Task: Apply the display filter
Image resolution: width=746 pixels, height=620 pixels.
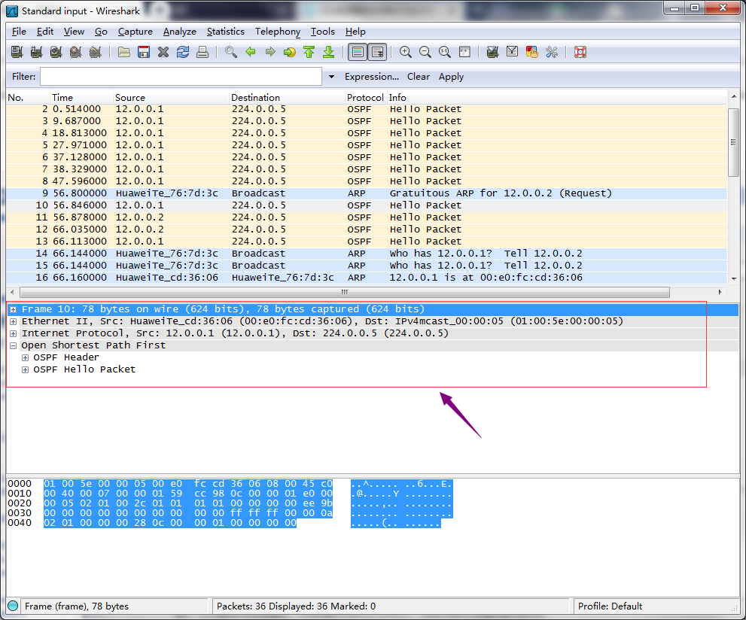Action: (x=451, y=77)
